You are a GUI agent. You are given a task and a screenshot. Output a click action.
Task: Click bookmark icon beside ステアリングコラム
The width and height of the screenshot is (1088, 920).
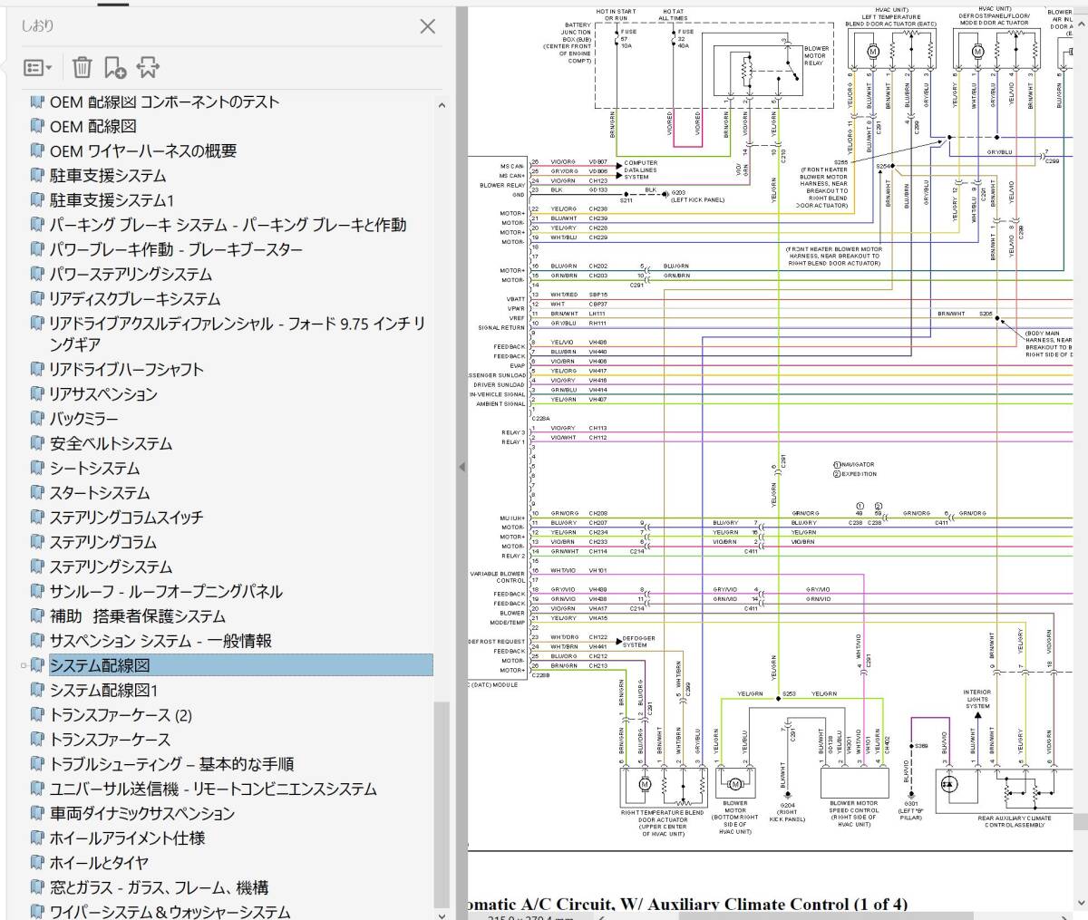[x=37, y=542]
